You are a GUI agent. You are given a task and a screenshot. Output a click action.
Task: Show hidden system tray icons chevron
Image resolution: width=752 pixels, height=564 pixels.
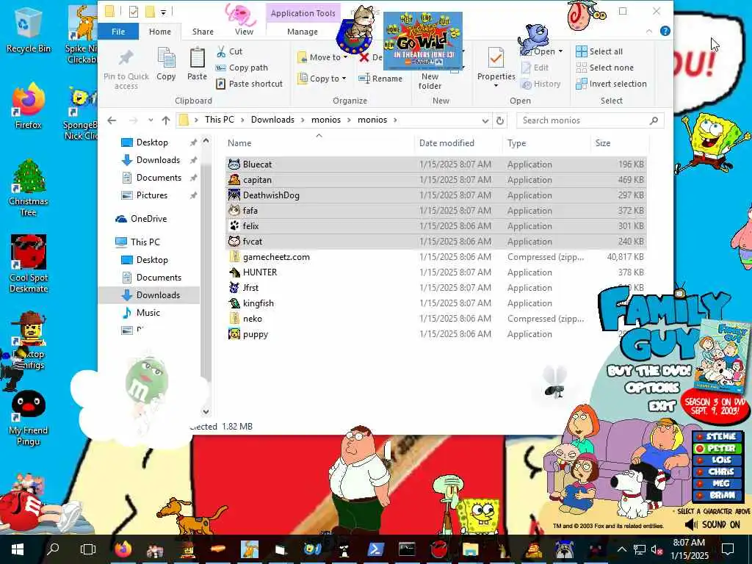point(621,549)
